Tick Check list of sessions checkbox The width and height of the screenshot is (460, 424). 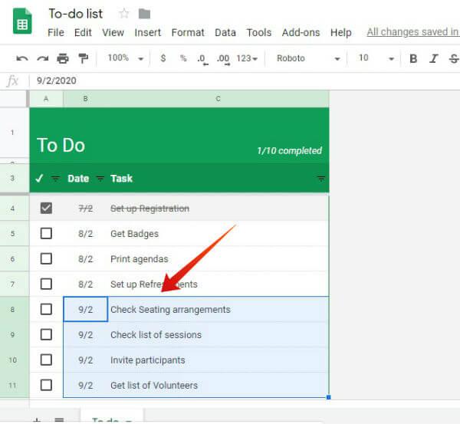[x=46, y=334]
